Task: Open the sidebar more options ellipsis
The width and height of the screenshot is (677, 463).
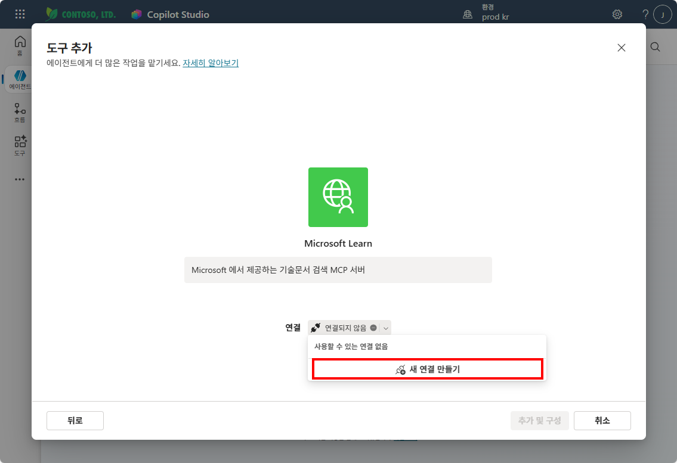Action: click(20, 179)
